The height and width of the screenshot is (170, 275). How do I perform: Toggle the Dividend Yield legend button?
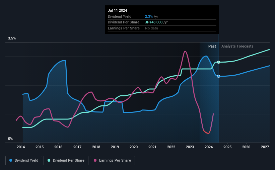pos(24,161)
